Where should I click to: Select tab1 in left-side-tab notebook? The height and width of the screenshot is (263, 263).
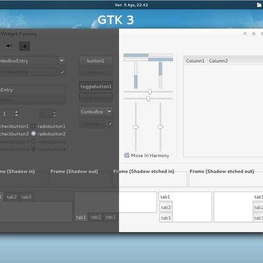pos(165,197)
